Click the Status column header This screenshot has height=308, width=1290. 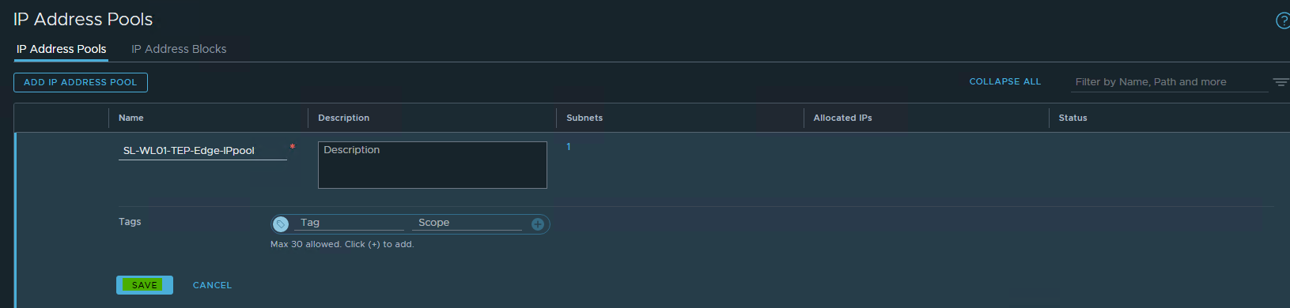click(x=1073, y=118)
